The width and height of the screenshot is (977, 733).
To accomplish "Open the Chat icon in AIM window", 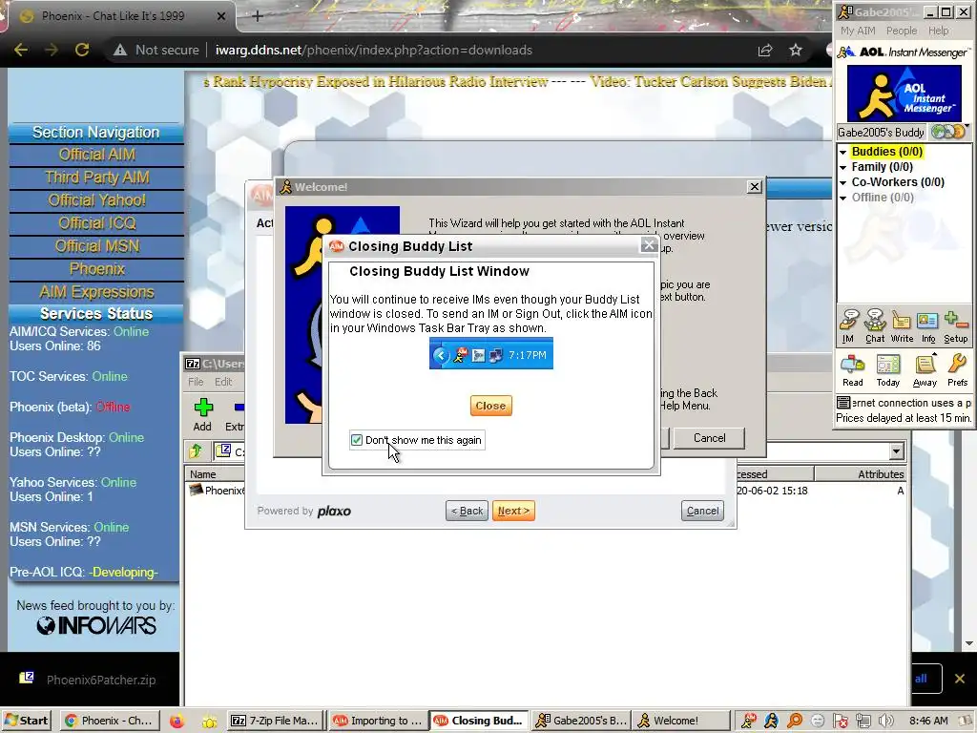I will [875, 325].
